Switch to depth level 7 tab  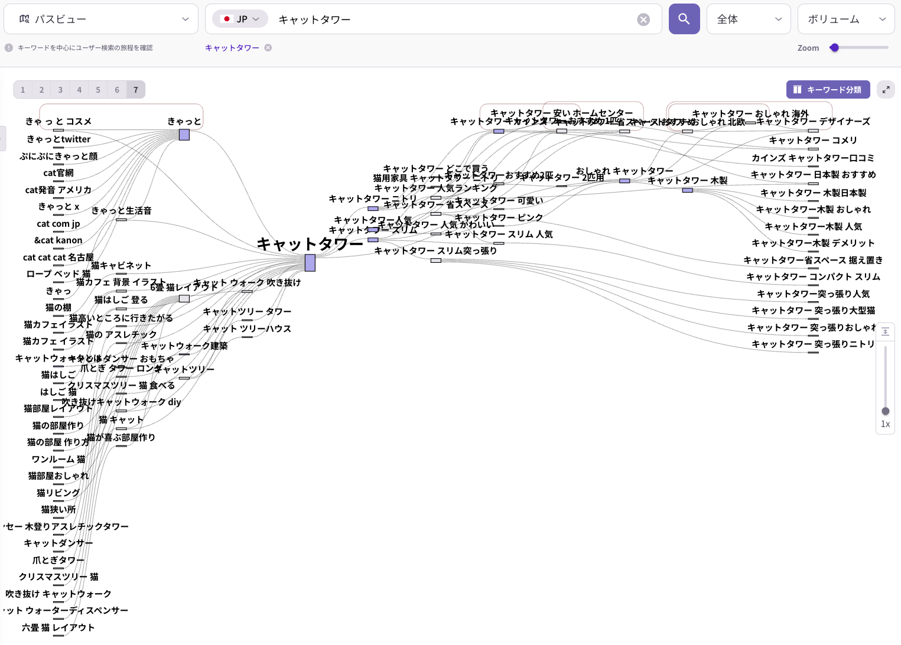136,90
